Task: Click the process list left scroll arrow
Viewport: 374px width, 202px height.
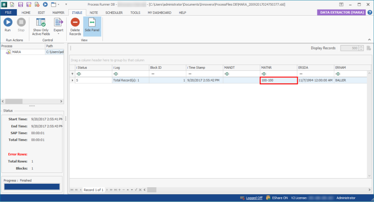Action: tap(3, 101)
